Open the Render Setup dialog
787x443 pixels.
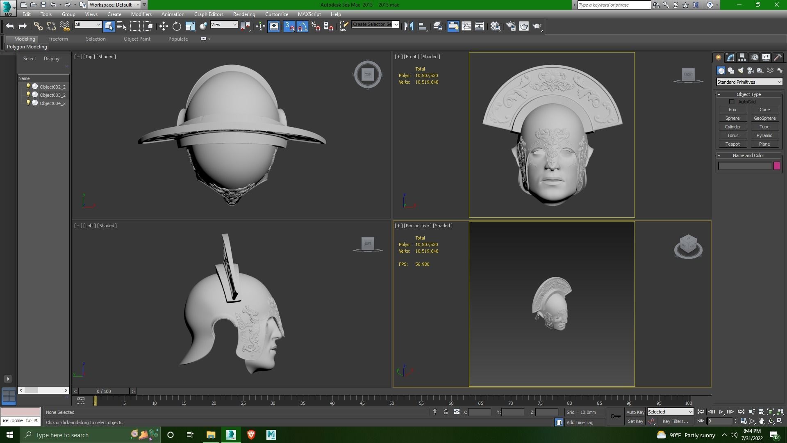click(511, 26)
